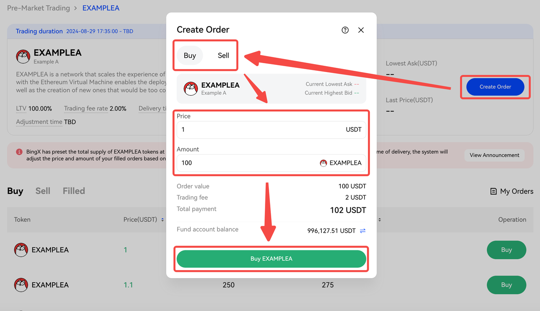Image resolution: width=540 pixels, height=311 pixels.
Task: Click the blue Create Order button
Action: pos(495,87)
